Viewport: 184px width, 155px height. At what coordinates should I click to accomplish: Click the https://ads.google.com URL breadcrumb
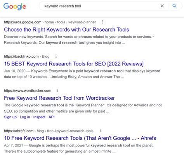point(50,22)
